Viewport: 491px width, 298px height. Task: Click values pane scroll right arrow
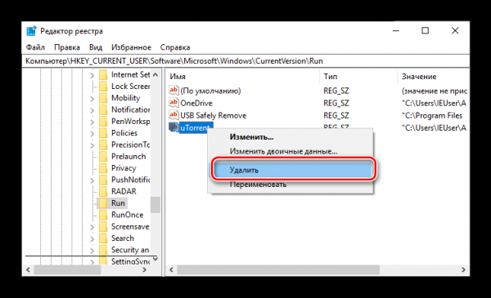(x=463, y=269)
